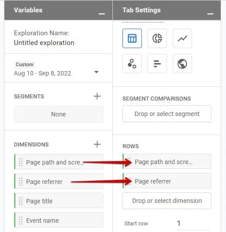Click drag handle of Page path dimension in Variables
226x232 pixels.
point(21,162)
